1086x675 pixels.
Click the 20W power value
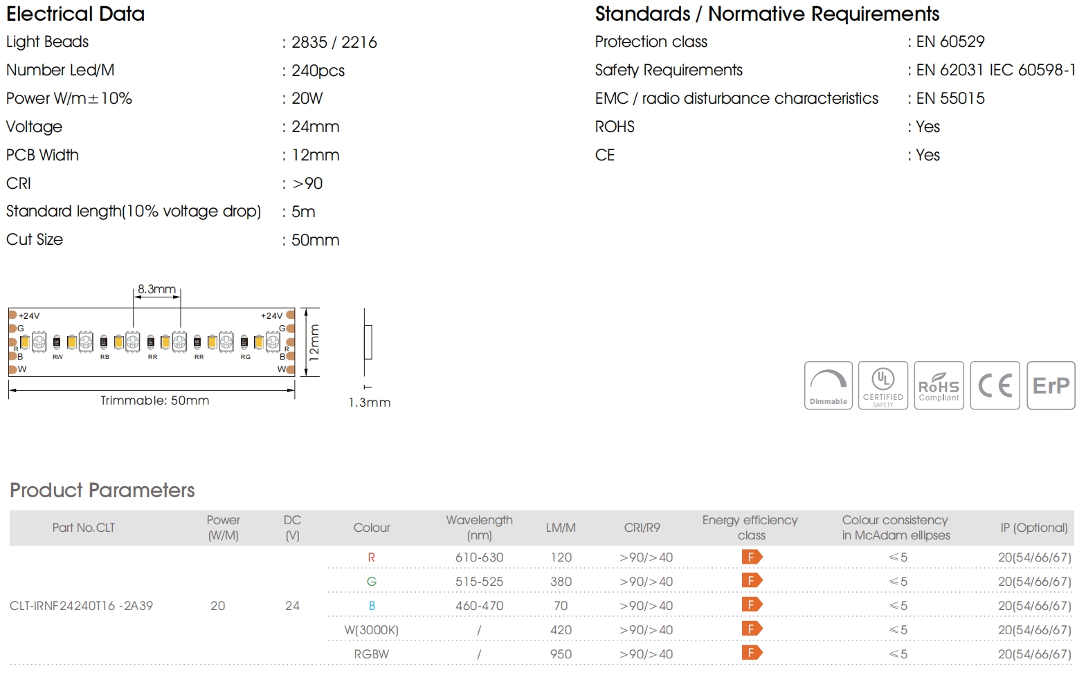coord(307,98)
